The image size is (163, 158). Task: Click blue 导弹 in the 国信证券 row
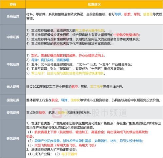point(64,100)
